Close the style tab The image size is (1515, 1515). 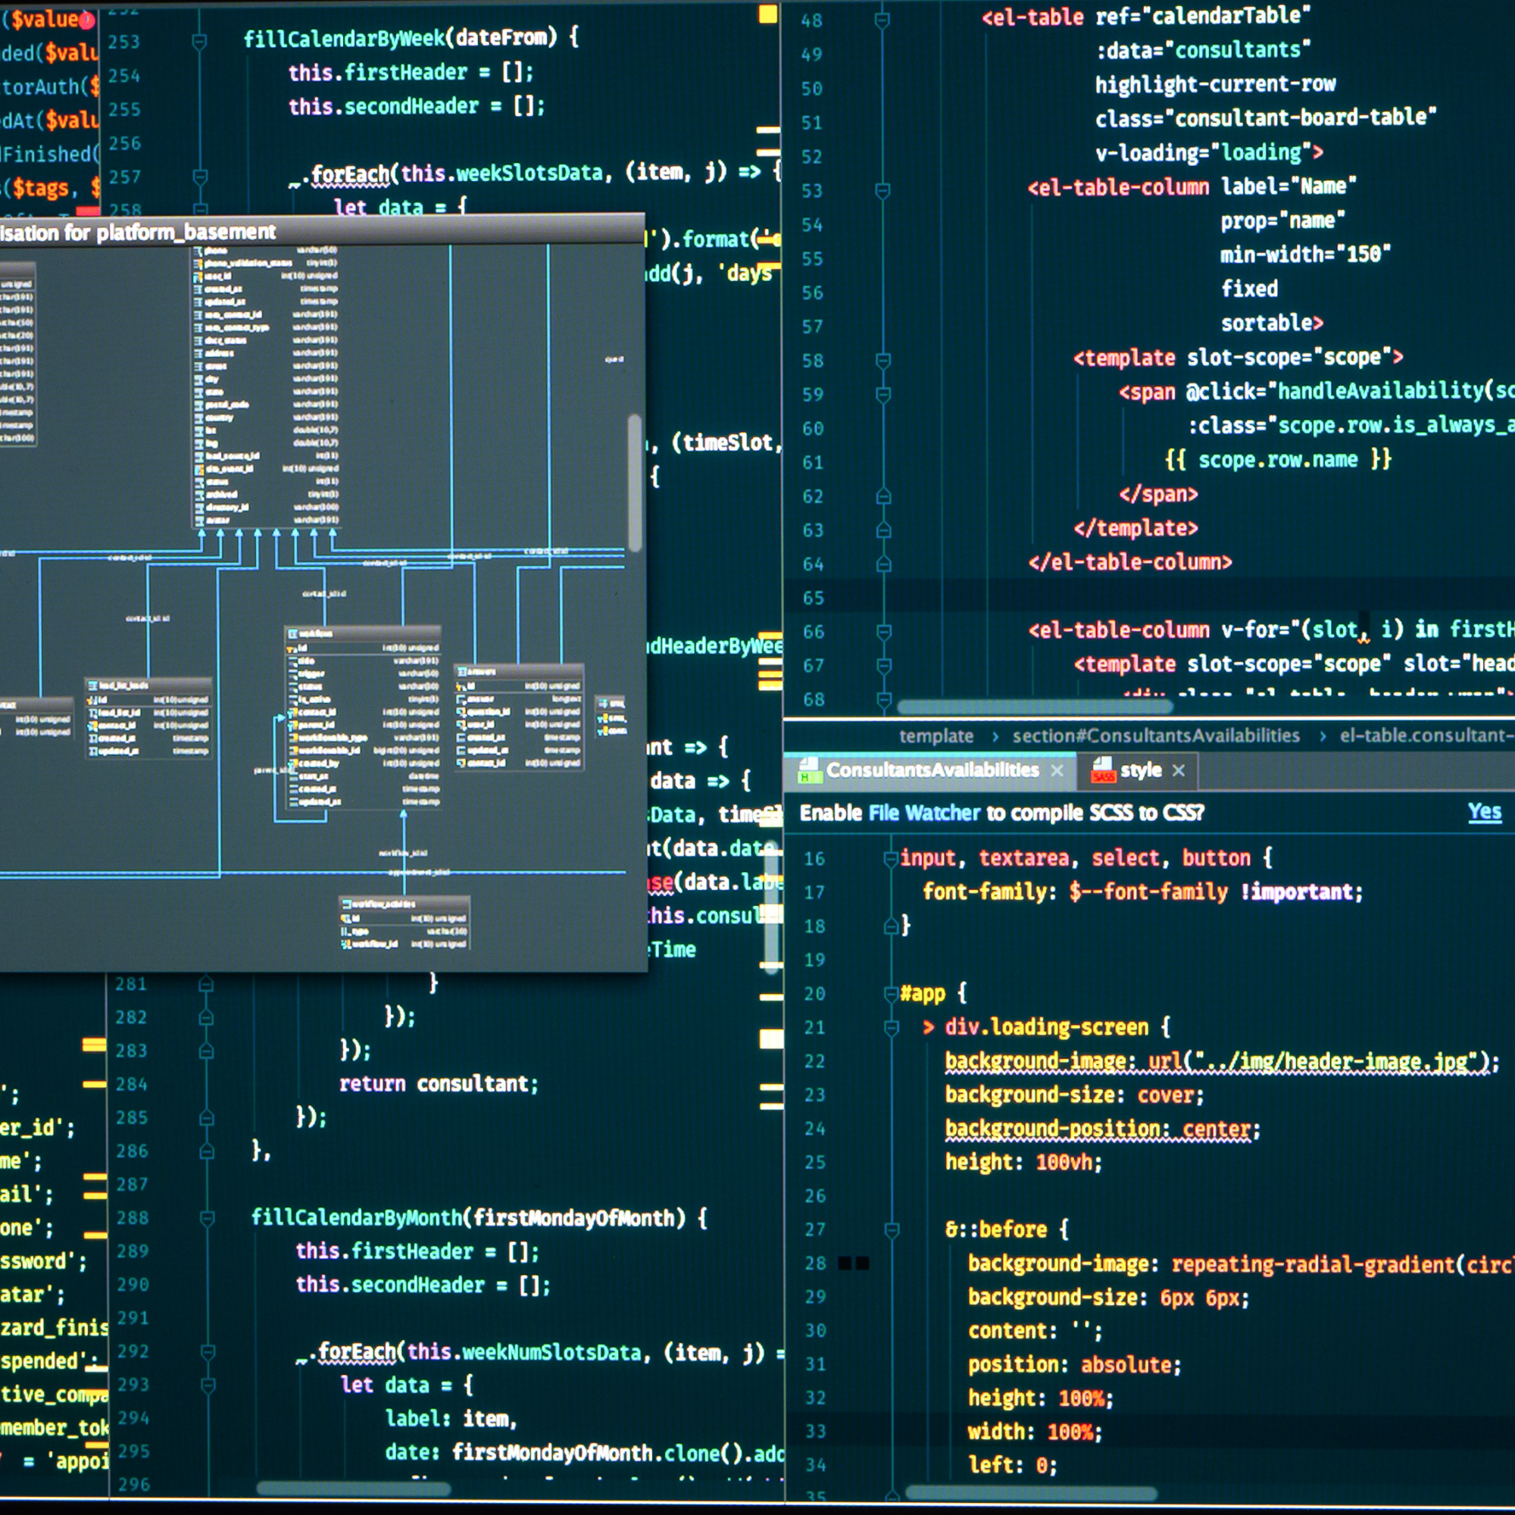tap(1178, 771)
